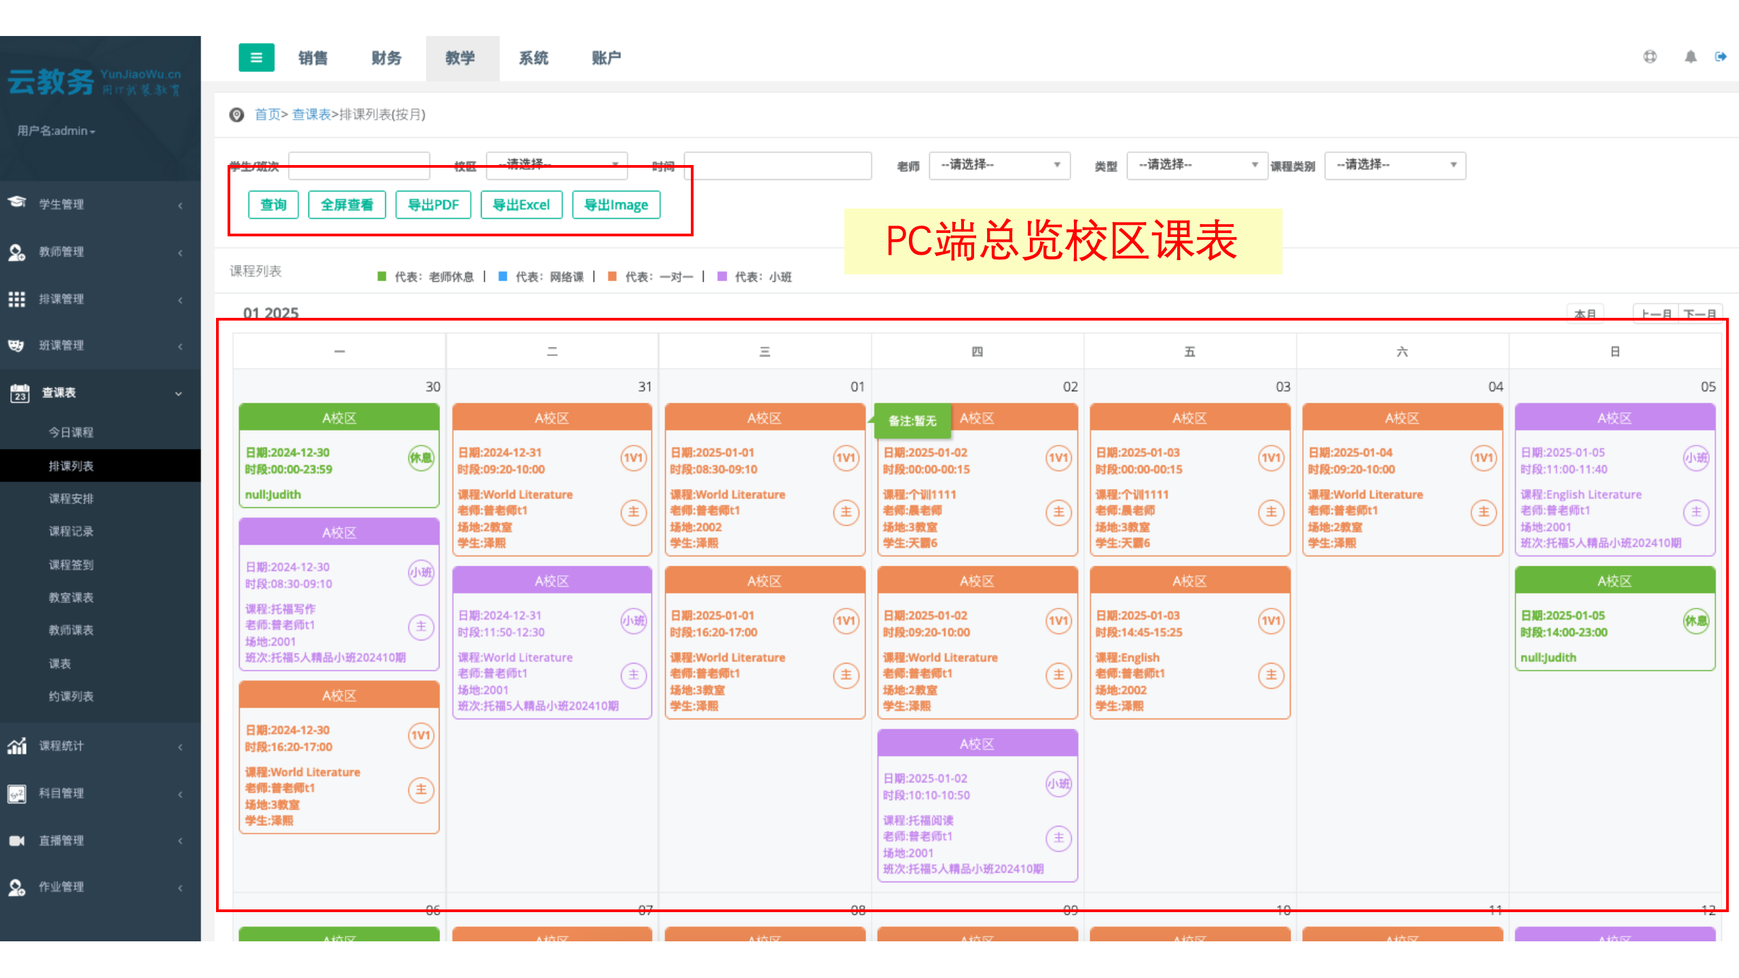Switch to the 财务 top tab
The width and height of the screenshot is (1739, 978).
(x=387, y=58)
